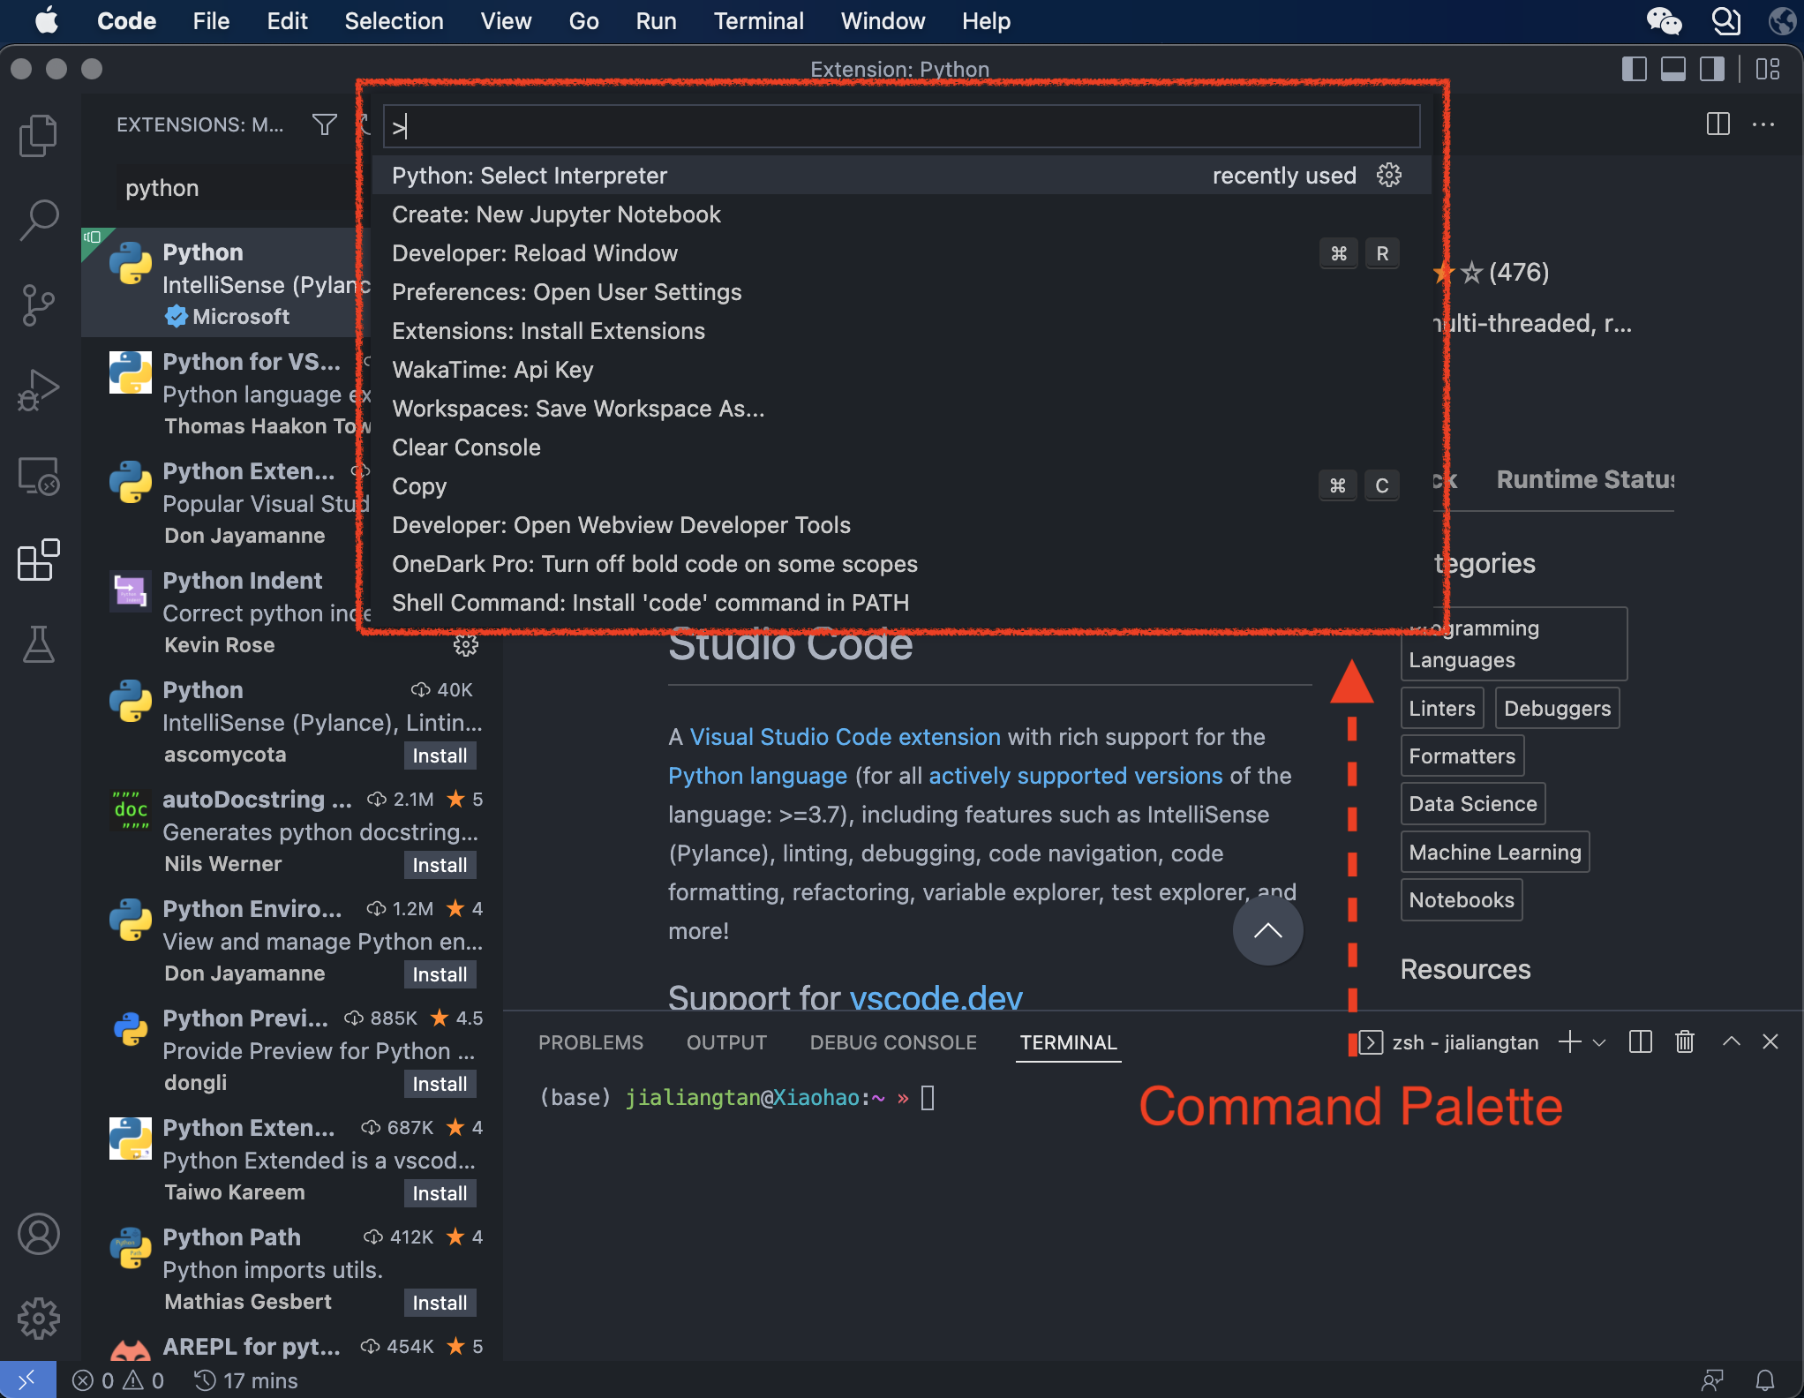Open editor More Actions ellipsis menu
The height and width of the screenshot is (1398, 1804).
pos(1763,124)
